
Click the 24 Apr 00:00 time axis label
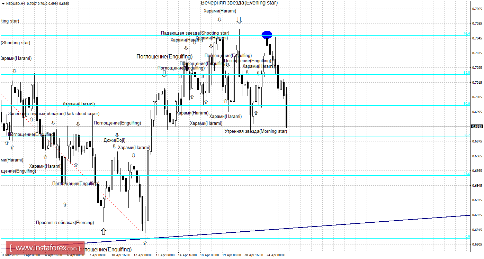click(x=276, y=255)
